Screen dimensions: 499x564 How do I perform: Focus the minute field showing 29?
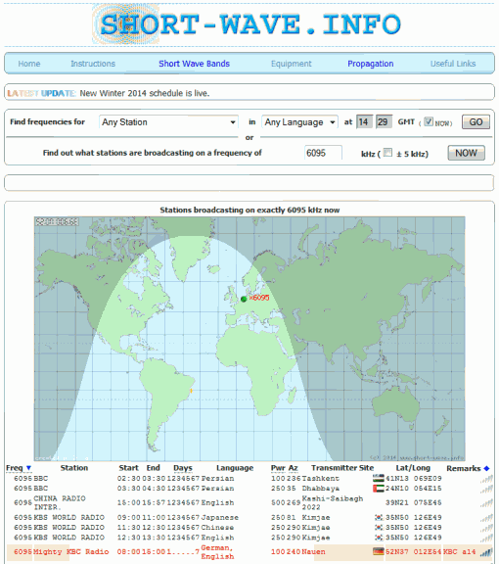pos(384,122)
